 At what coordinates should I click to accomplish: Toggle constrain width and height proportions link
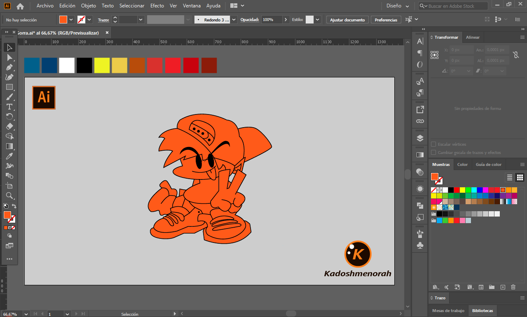pyautogui.click(x=515, y=55)
